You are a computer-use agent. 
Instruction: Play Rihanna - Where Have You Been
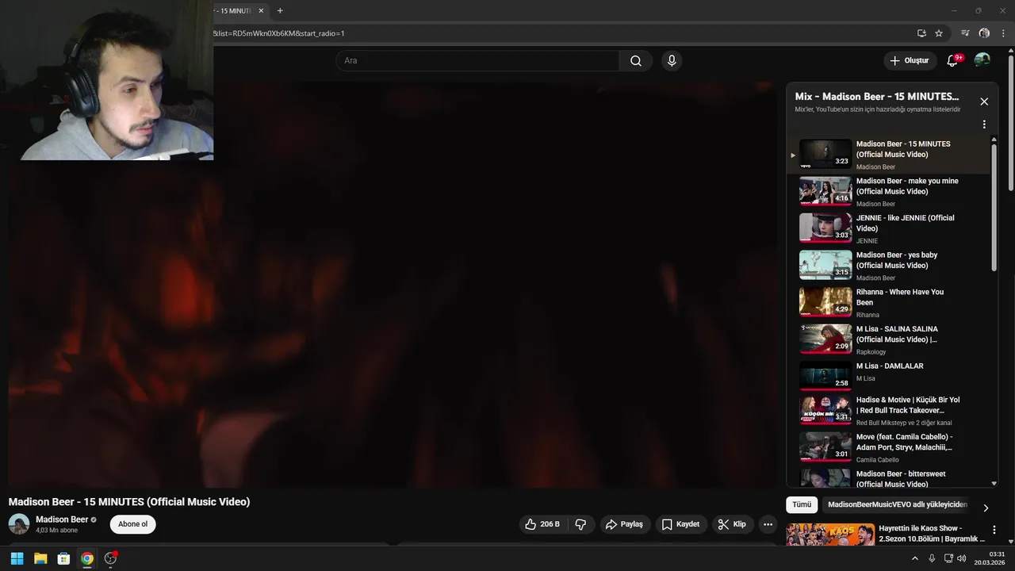coord(888,303)
